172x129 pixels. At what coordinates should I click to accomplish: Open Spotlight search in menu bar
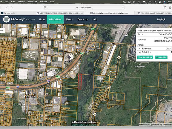(155, 2)
